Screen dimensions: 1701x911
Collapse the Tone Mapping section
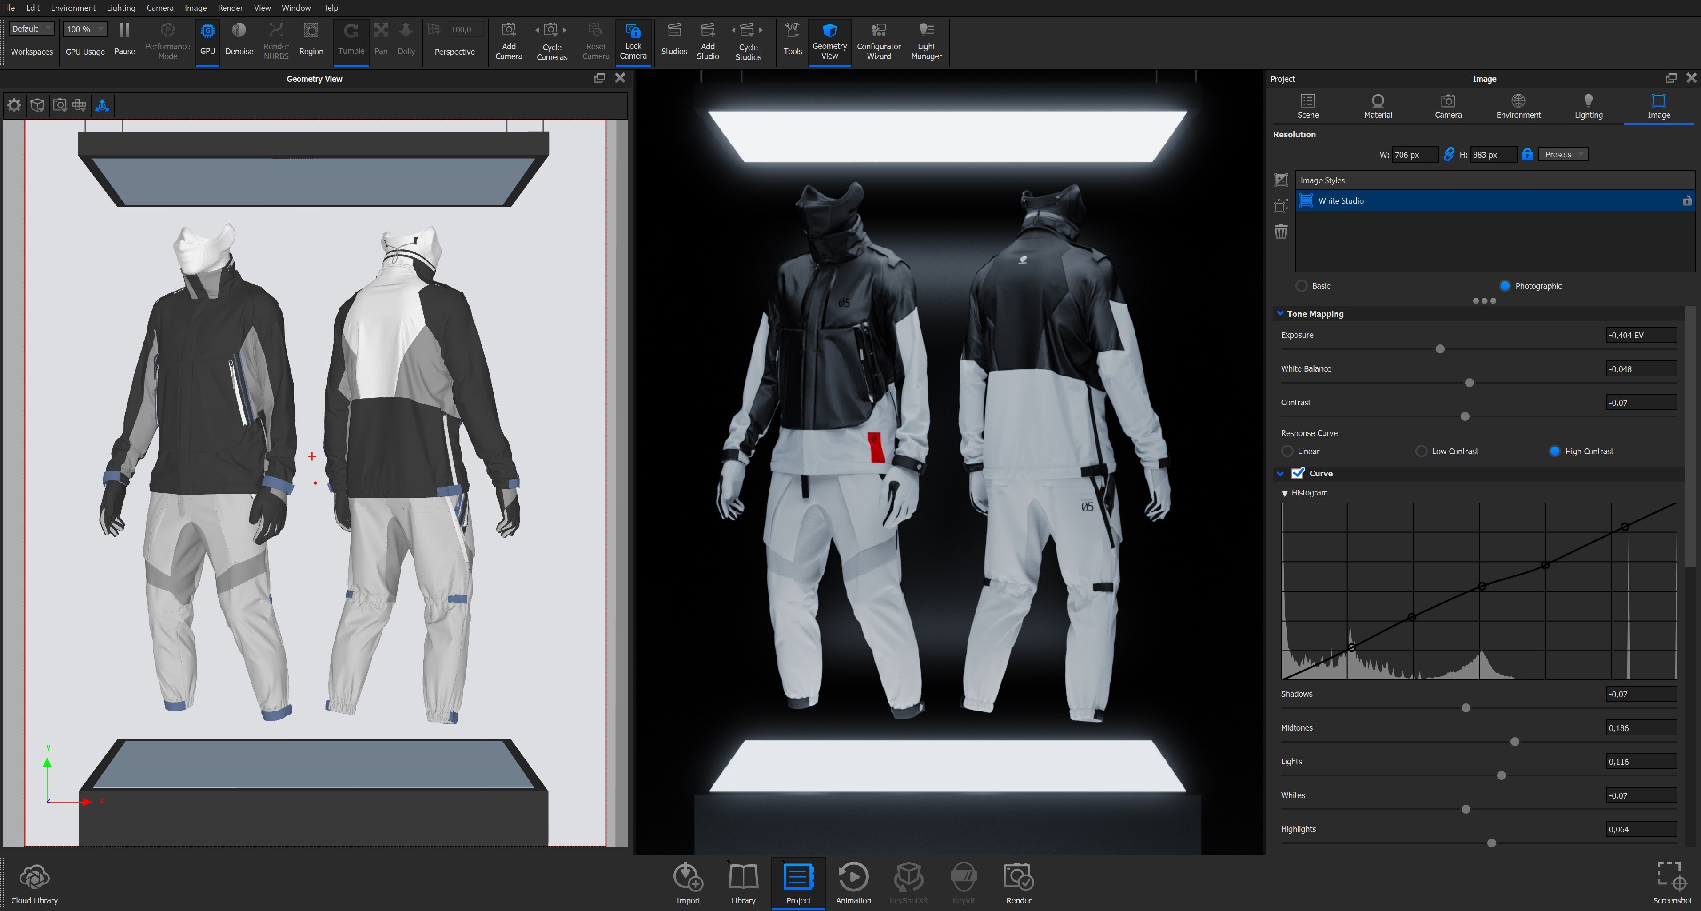point(1280,314)
